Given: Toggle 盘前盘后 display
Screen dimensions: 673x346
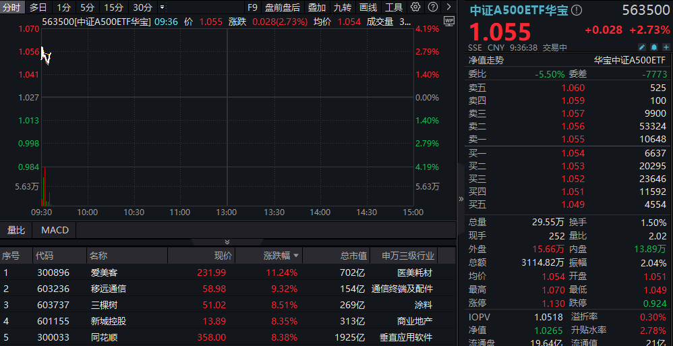Looking at the screenshot, I should [283, 7].
